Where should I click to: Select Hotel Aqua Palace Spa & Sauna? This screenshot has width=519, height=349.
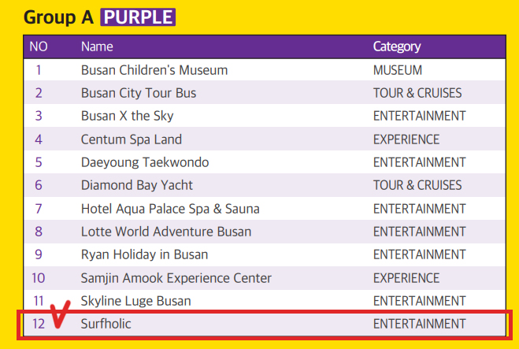coord(170,209)
